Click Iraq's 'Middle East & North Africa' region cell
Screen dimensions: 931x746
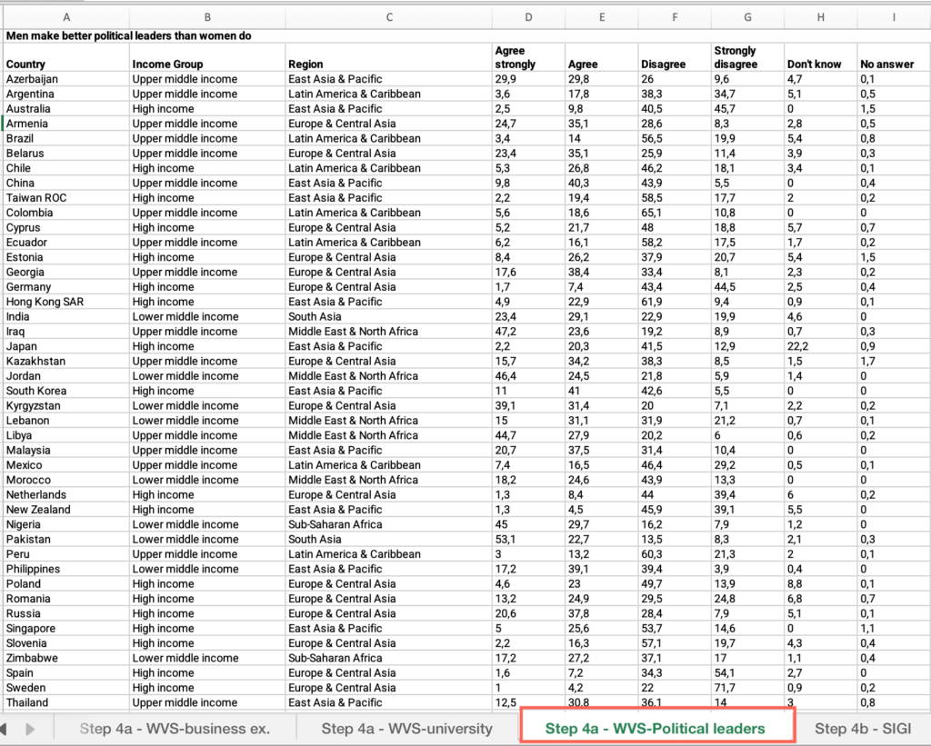point(389,331)
